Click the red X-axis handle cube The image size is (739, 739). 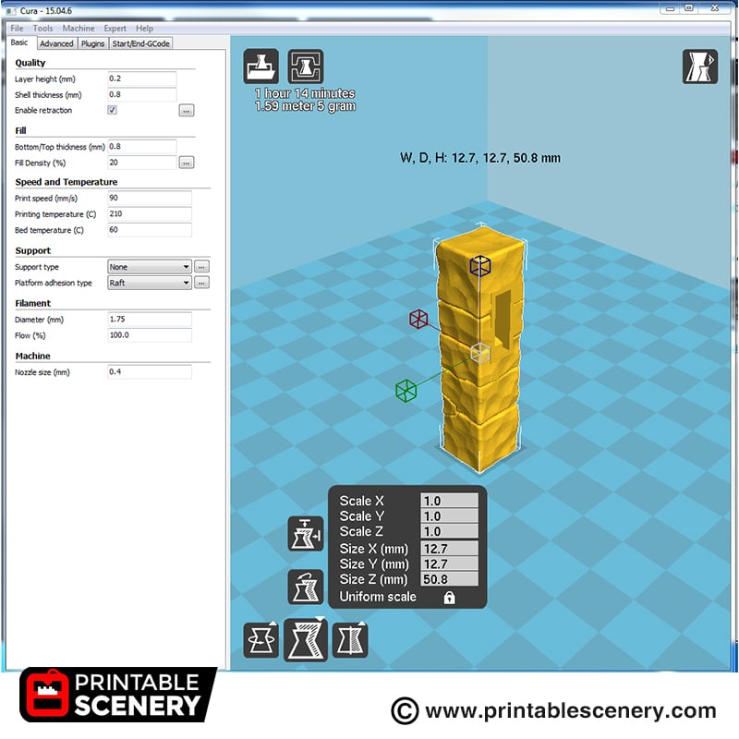coord(418,319)
